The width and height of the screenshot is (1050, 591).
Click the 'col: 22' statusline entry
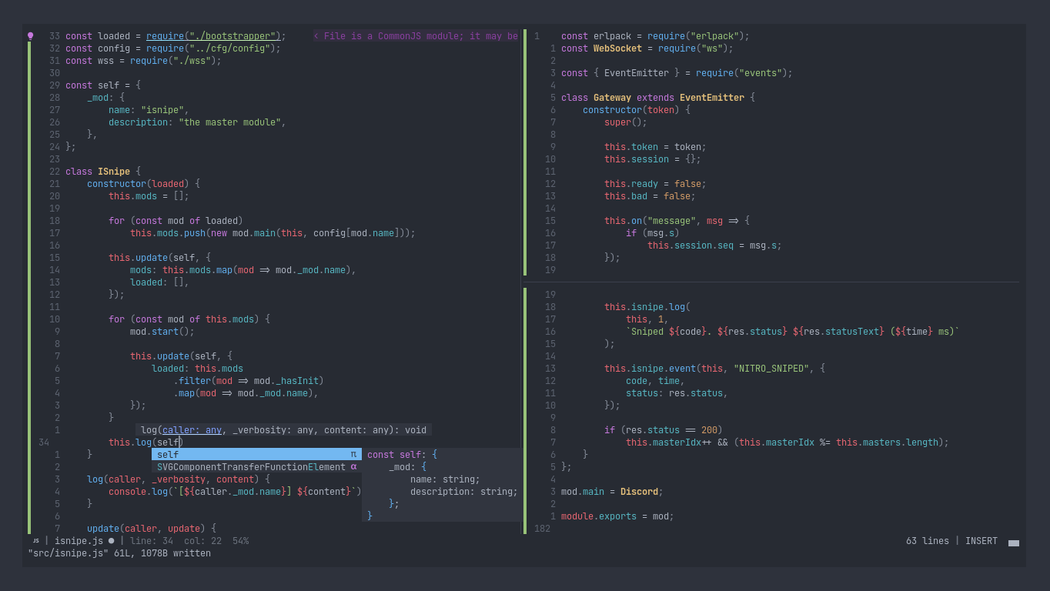click(202, 541)
